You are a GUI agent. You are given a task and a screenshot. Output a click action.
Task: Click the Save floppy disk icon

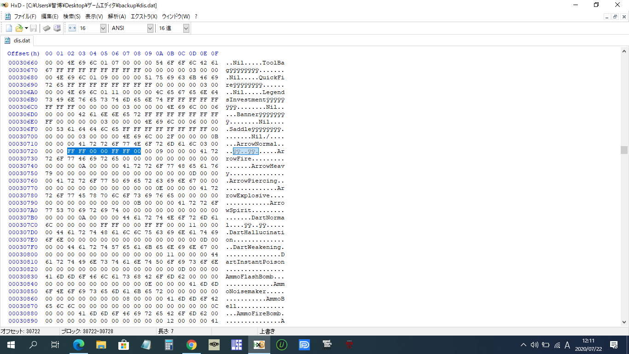34,29
